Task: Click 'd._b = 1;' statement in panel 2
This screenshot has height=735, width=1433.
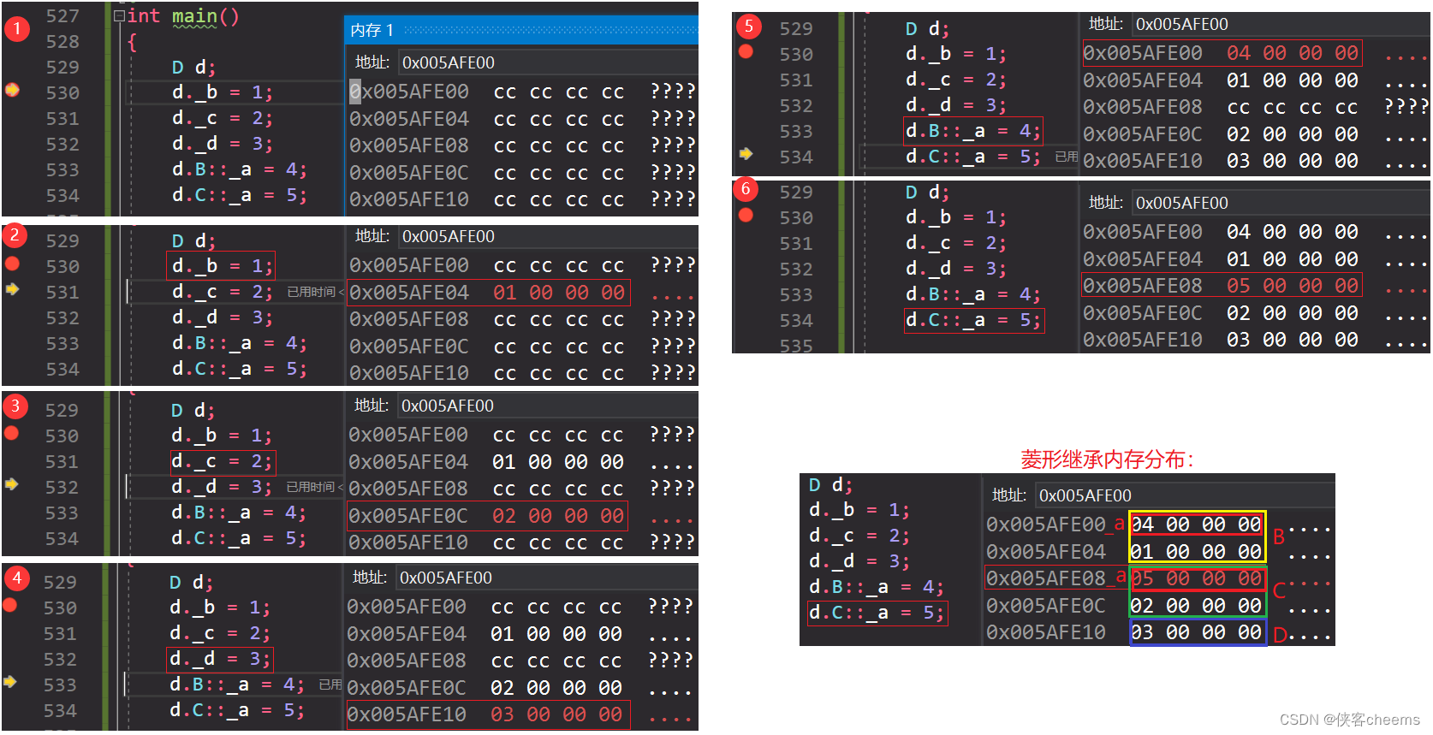Action: 222,266
